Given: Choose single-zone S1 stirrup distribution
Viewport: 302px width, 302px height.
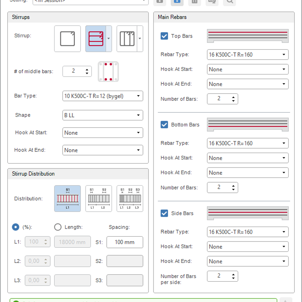Looking at the screenshot, I should [67, 198].
